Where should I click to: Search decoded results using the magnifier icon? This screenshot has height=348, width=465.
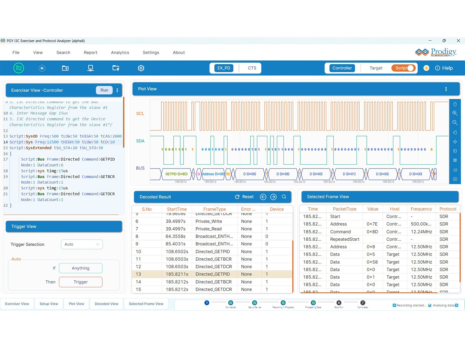[284, 197]
